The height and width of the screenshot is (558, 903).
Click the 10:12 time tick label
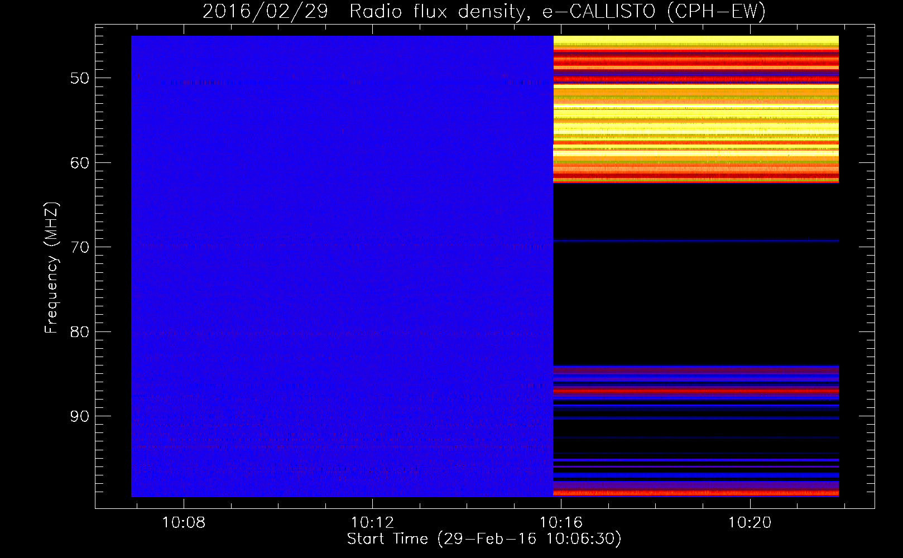pyautogui.click(x=372, y=522)
